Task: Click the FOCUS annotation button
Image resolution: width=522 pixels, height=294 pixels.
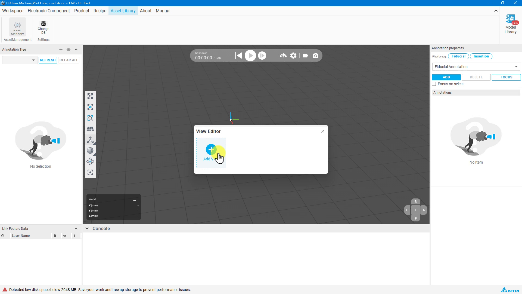Action: click(x=506, y=77)
